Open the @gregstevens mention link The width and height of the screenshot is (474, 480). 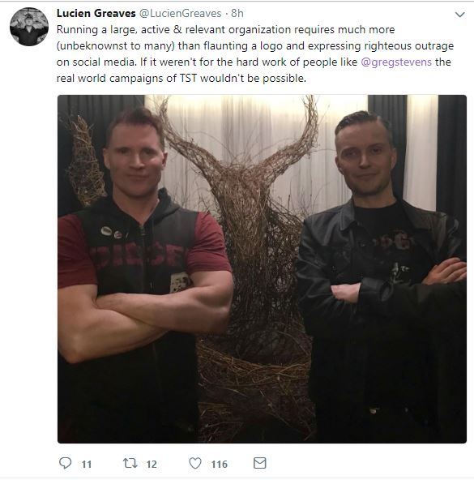(396, 62)
